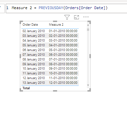Viewport: 127px width, 122px height.
Task: Click the 11-01-2010 00:00:00 value
Action: tap(63, 78)
